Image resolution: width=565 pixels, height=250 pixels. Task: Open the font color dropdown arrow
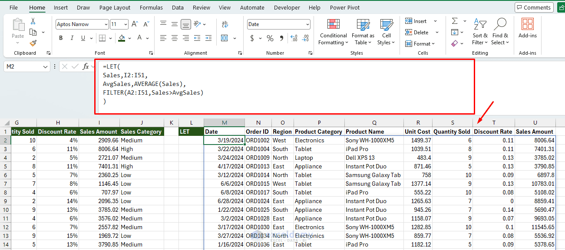[x=148, y=38]
